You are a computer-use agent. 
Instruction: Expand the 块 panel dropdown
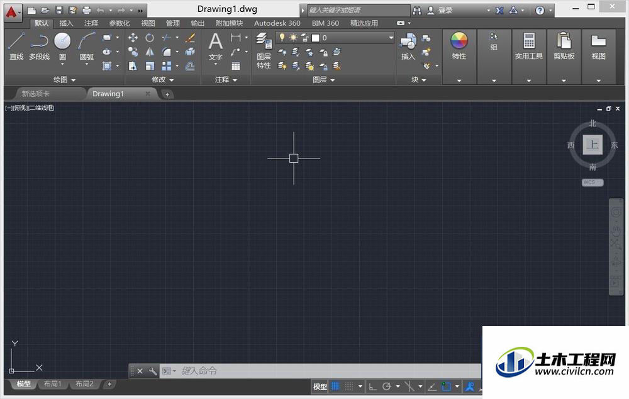click(x=419, y=80)
